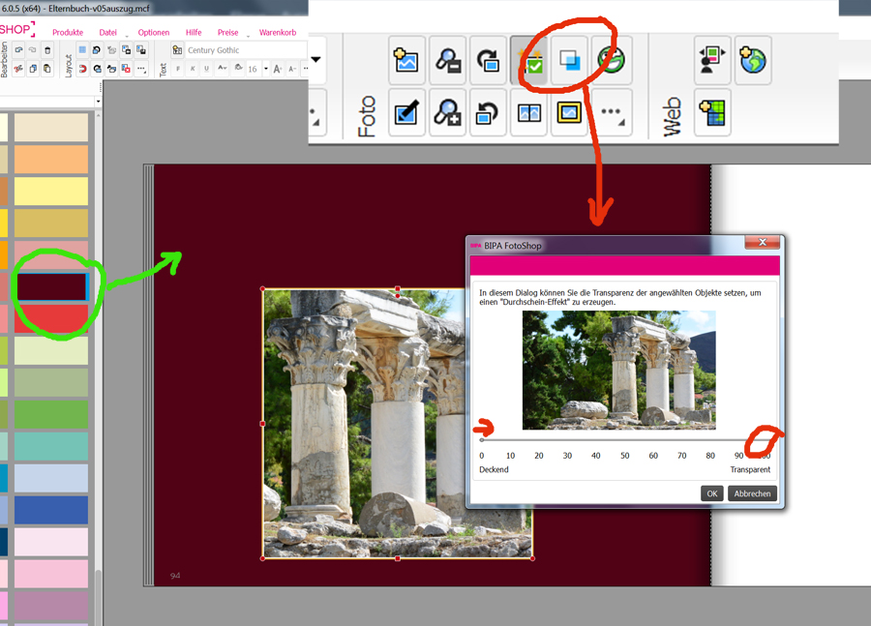Click the yellow photo frame icon

pyautogui.click(x=569, y=113)
